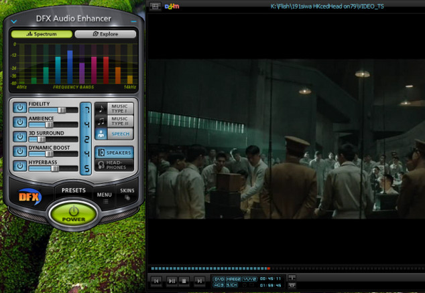
Task: Click the red playback position marker
Action: click(269, 269)
